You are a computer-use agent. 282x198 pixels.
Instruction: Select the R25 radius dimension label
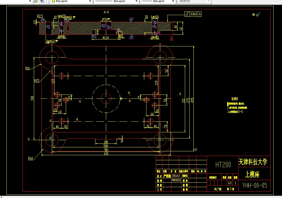click(x=37, y=81)
